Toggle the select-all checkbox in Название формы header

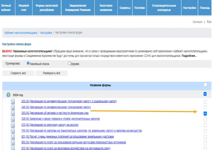pos(205,85)
